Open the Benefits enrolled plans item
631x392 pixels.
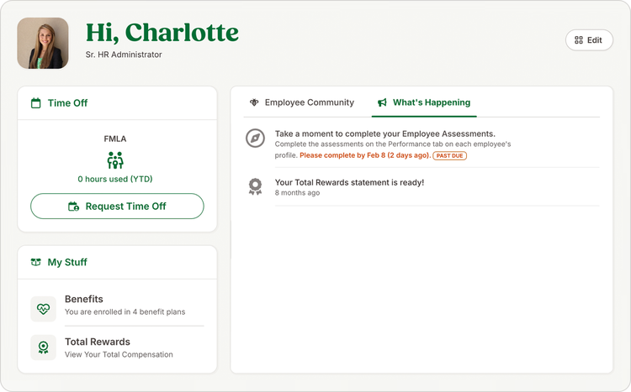117,306
